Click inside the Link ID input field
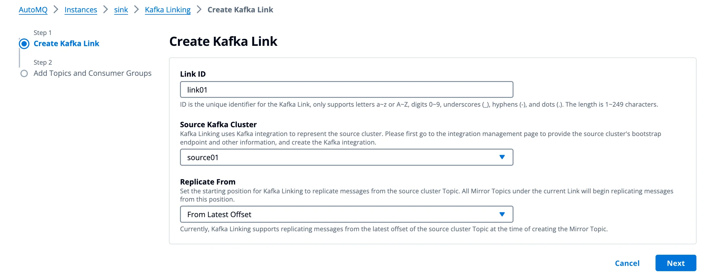The height and width of the screenshot is (275, 717). [346, 89]
